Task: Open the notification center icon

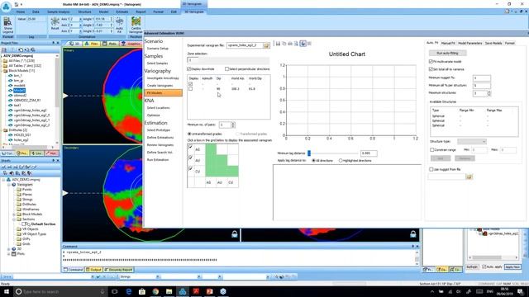Action: [520, 291]
